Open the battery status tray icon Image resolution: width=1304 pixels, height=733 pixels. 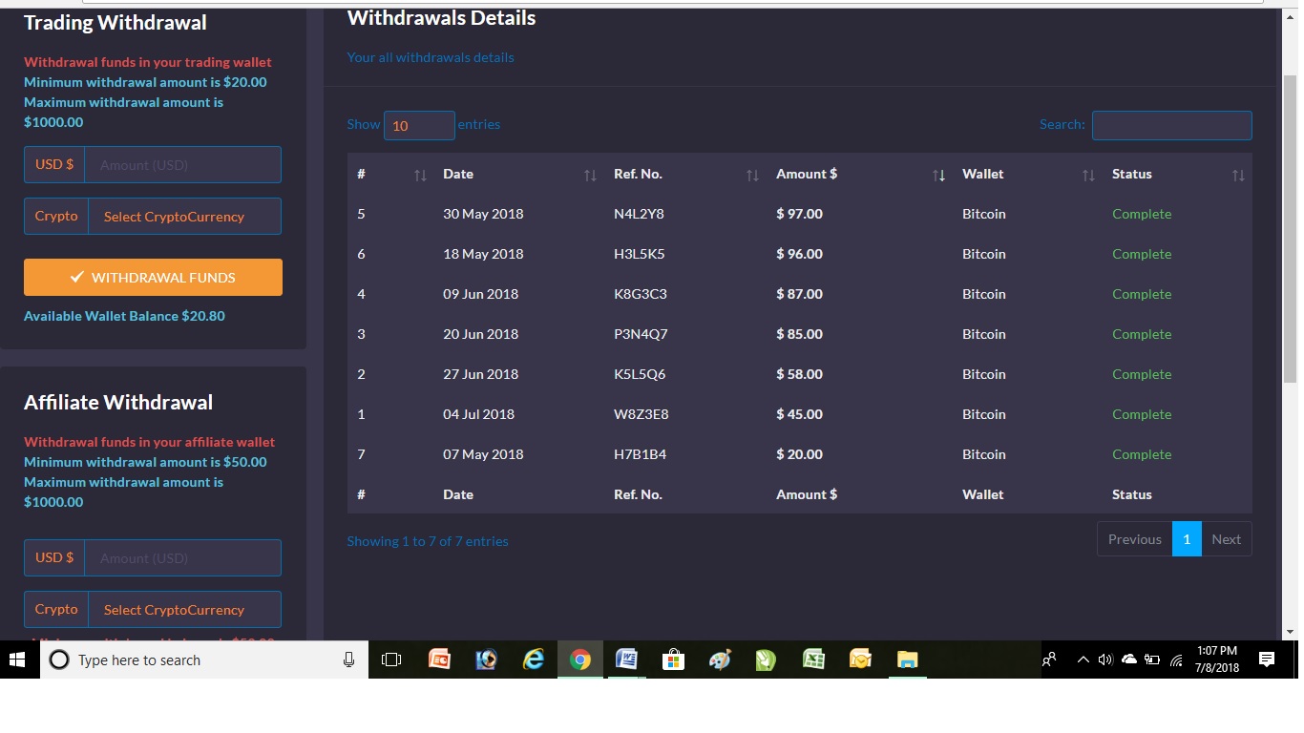pyautogui.click(x=1152, y=660)
